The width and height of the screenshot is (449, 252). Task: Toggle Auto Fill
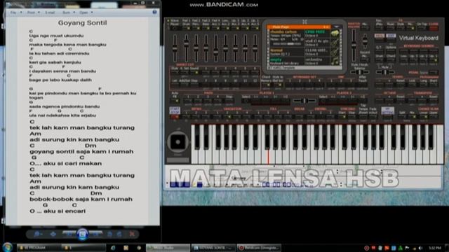click(175, 101)
